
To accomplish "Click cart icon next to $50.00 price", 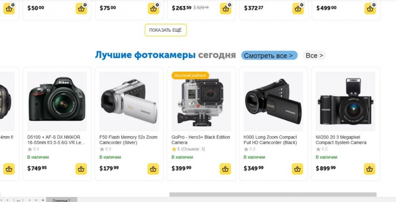I will (x=81, y=9).
